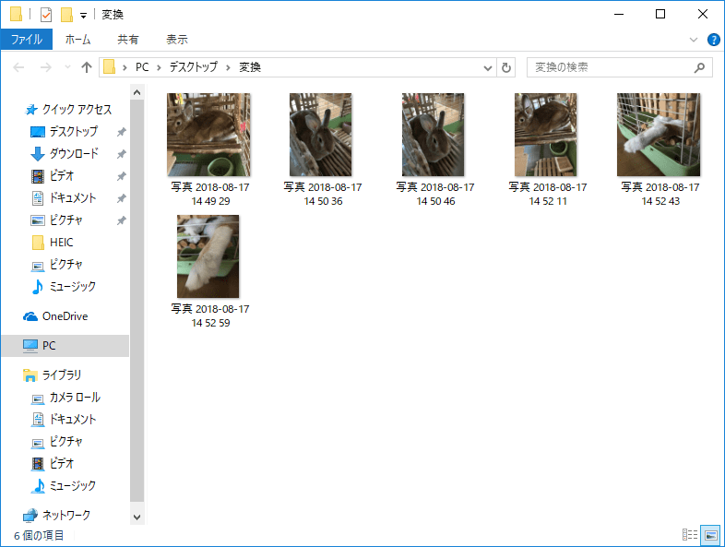
Task: Refresh the folder view
Action: click(505, 68)
